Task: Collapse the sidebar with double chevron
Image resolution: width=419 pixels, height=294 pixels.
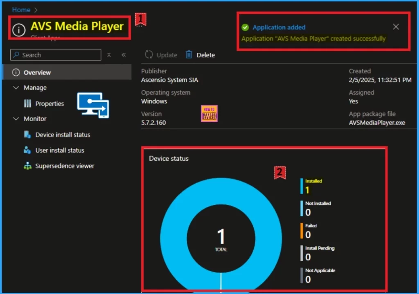Action: pyautogui.click(x=124, y=55)
